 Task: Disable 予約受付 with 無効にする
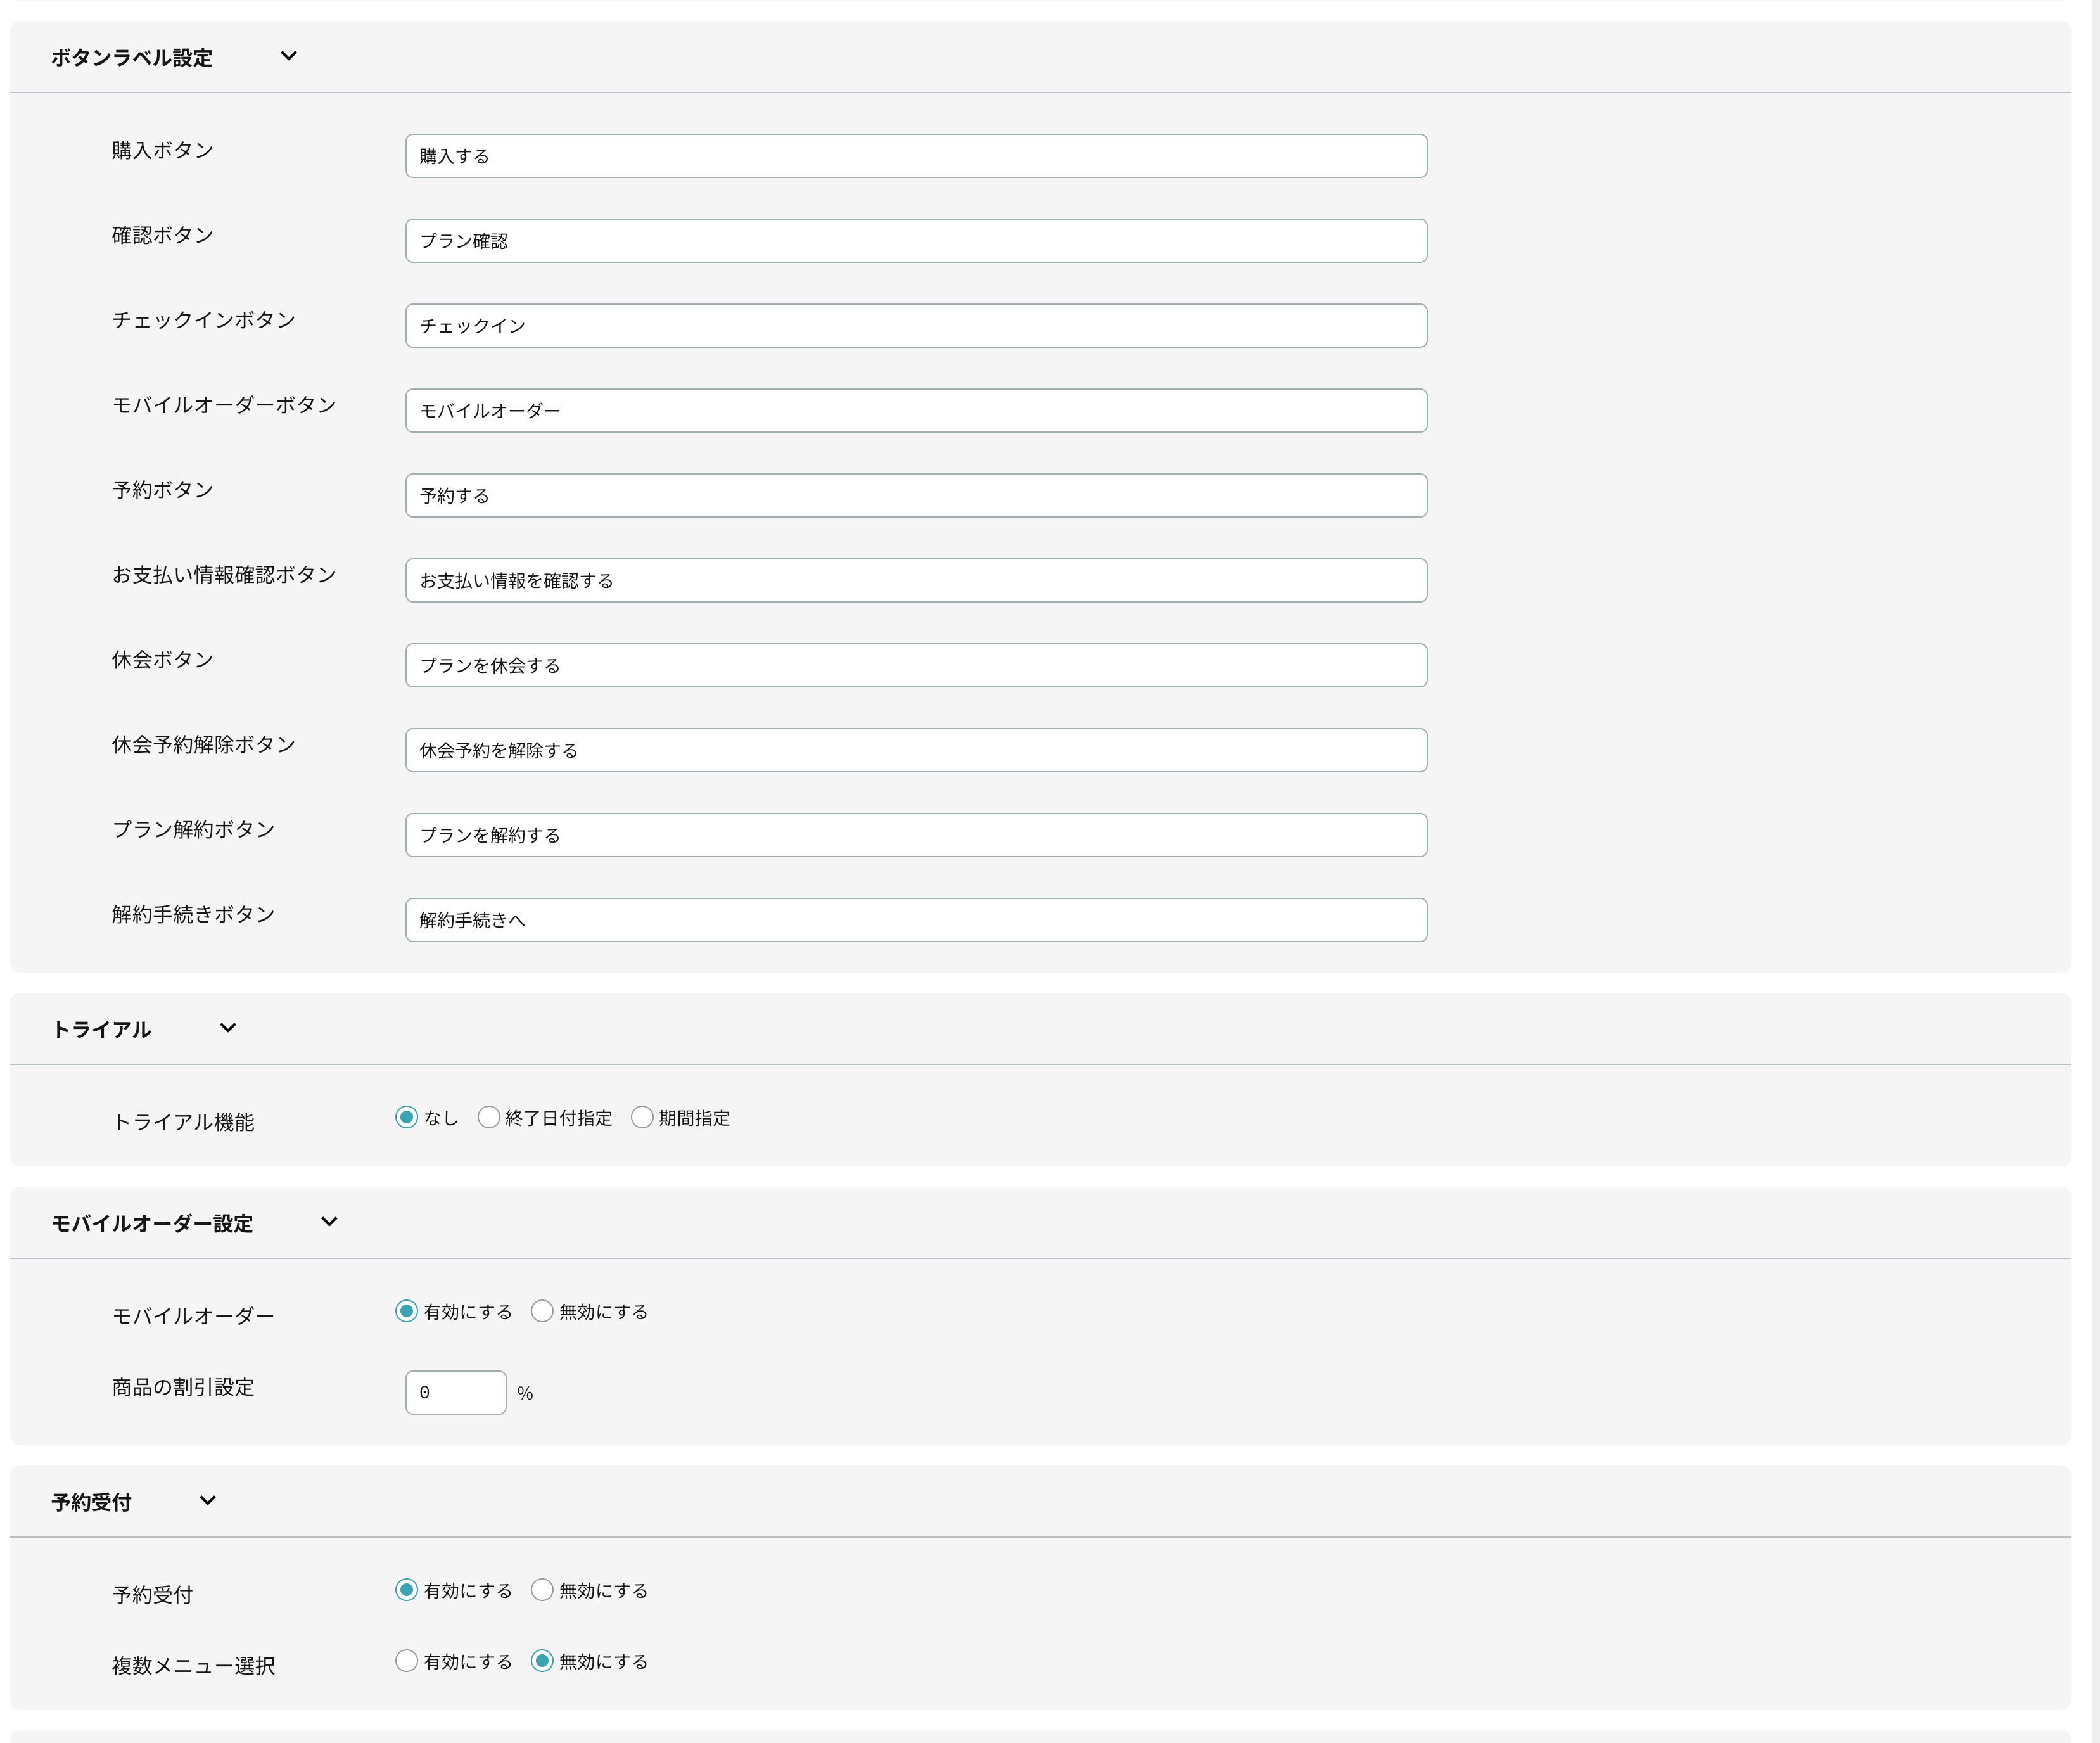(x=542, y=1590)
